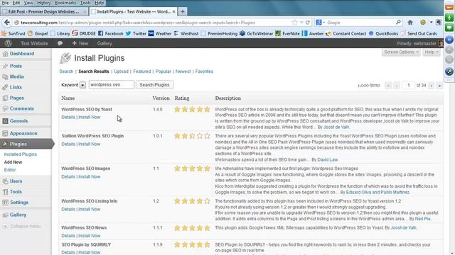Open Facebook bookmark icon in bookmarks bar
The width and height of the screenshot is (455, 255).
[101, 33]
